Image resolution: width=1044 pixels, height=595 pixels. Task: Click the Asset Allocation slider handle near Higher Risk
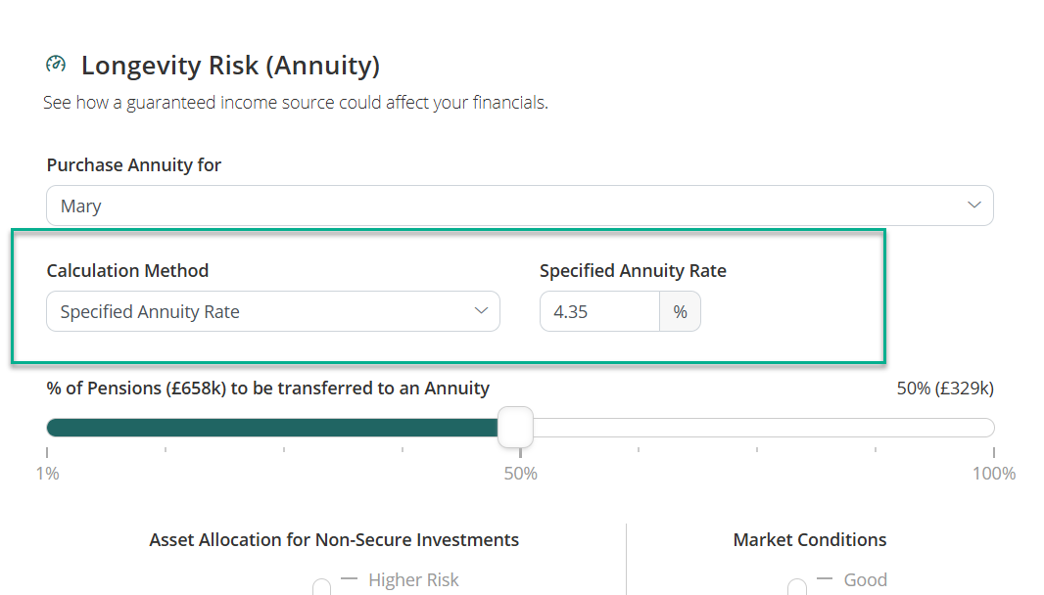pyautogui.click(x=321, y=587)
